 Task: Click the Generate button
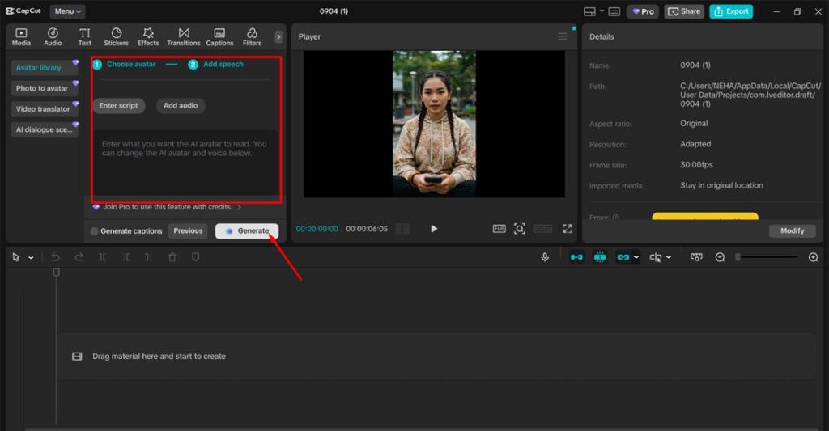click(247, 231)
